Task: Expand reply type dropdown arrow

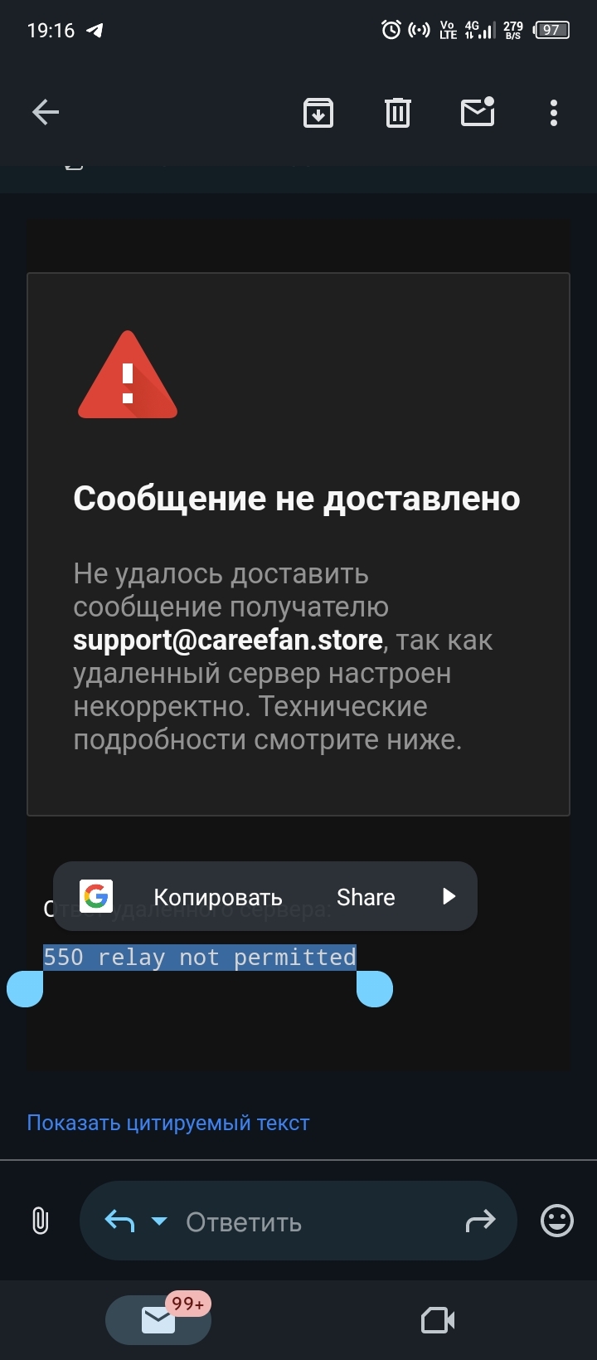Action: [x=159, y=1221]
